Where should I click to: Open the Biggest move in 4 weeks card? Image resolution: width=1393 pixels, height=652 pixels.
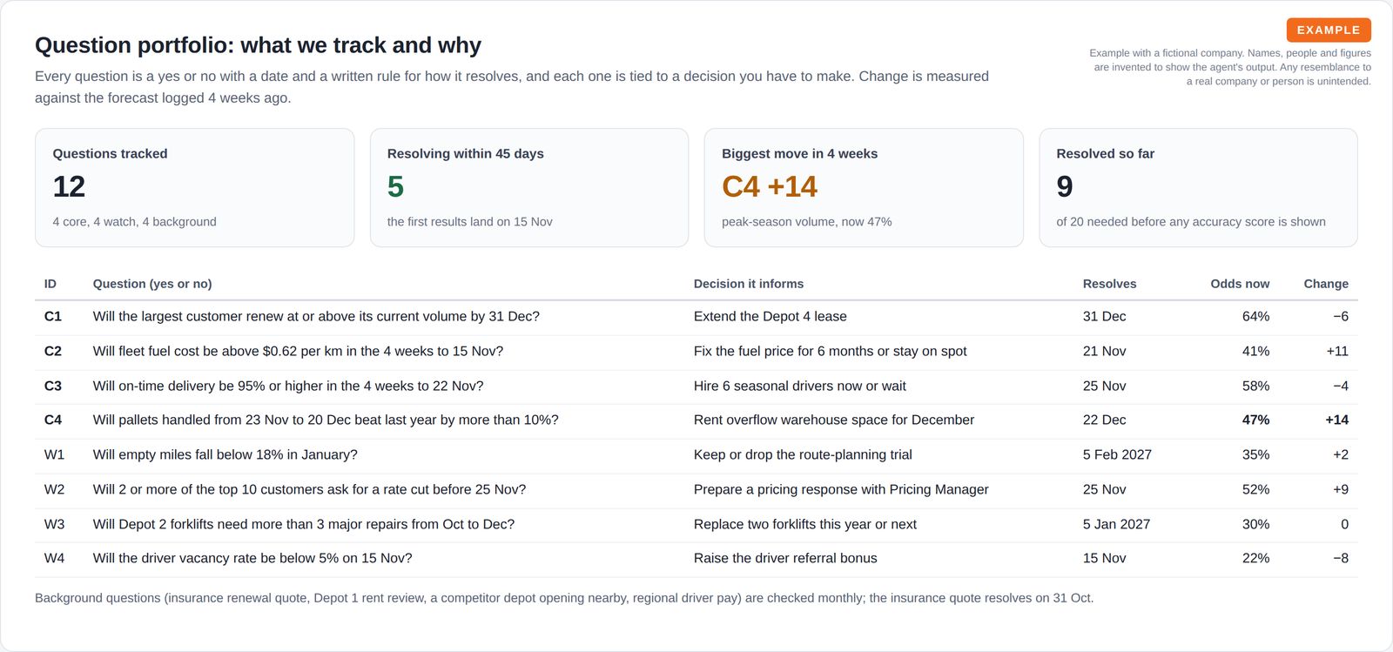864,188
